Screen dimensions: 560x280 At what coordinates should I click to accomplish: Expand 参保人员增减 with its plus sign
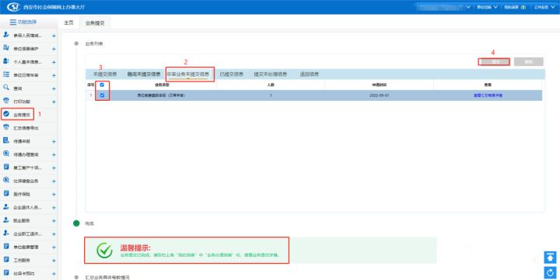(54, 36)
